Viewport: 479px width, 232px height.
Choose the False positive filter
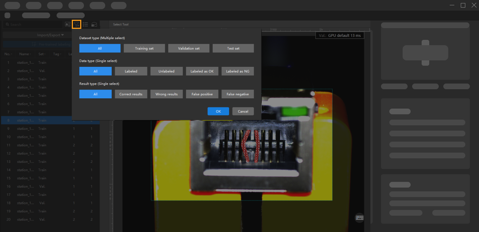tap(202, 94)
